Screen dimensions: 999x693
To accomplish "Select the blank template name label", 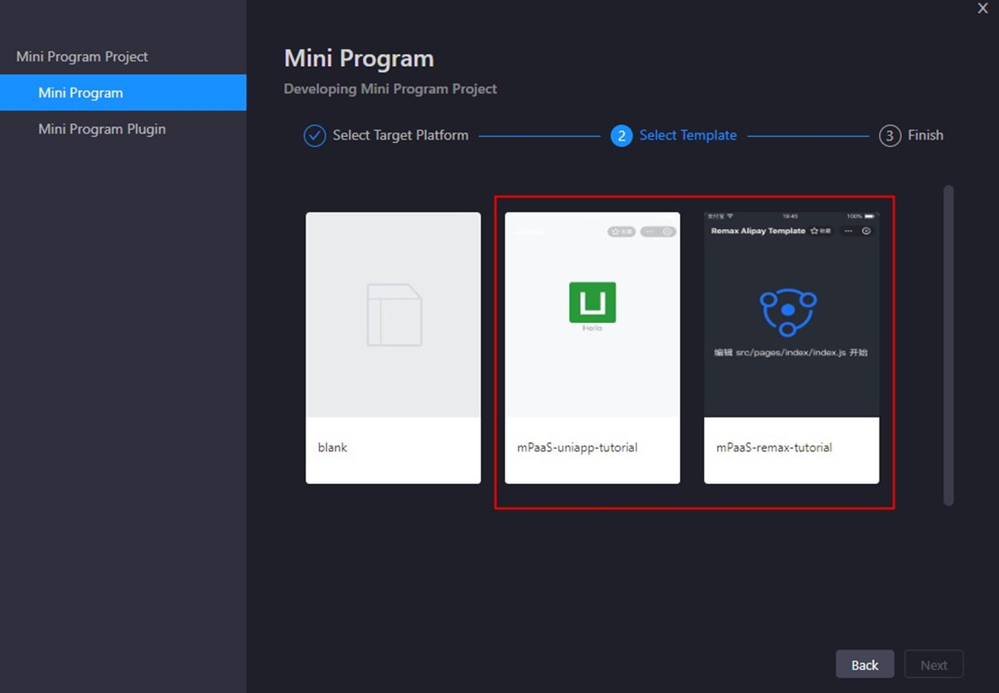I will [x=332, y=447].
